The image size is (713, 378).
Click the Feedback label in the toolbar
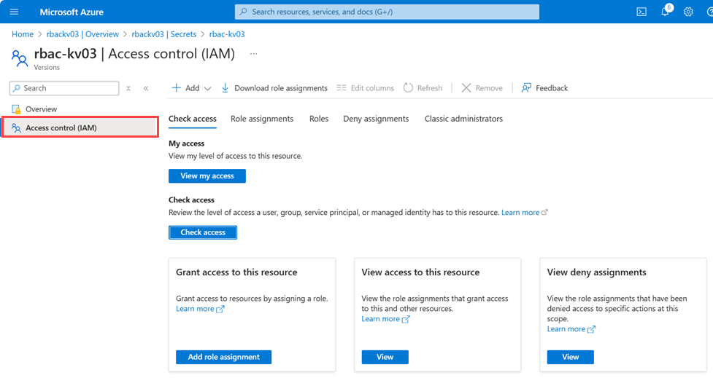[x=552, y=88]
